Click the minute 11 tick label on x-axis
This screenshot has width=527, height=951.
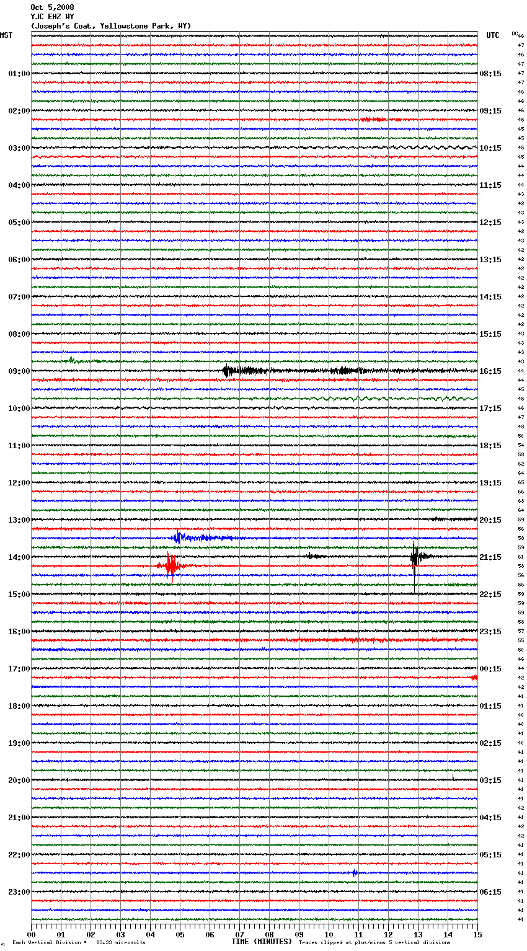coord(358,934)
